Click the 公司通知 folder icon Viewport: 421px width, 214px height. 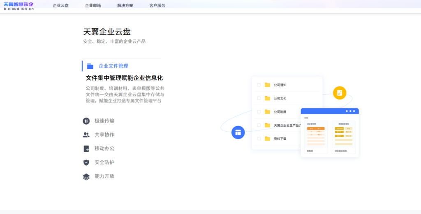pyautogui.click(x=267, y=84)
